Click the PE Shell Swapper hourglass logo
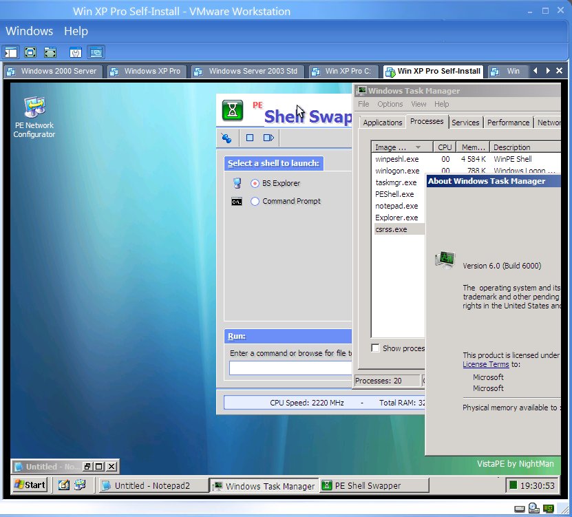 point(233,110)
